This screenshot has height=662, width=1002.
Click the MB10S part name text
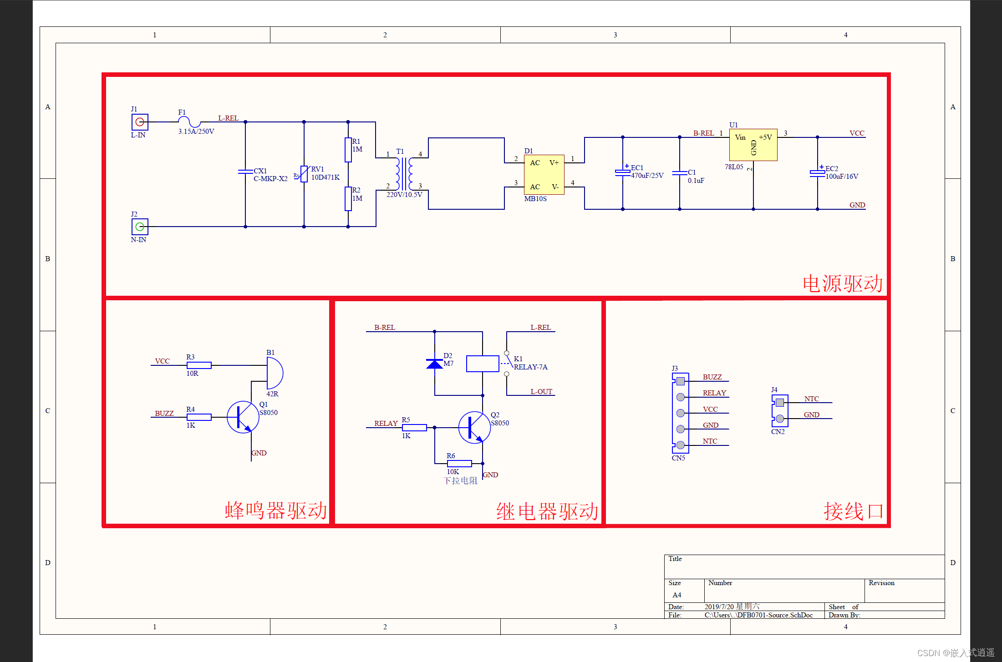point(535,199)
